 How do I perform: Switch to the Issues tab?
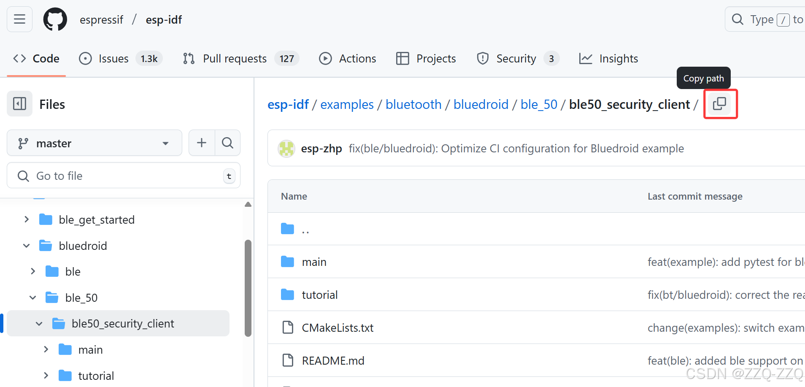point(113,59)
